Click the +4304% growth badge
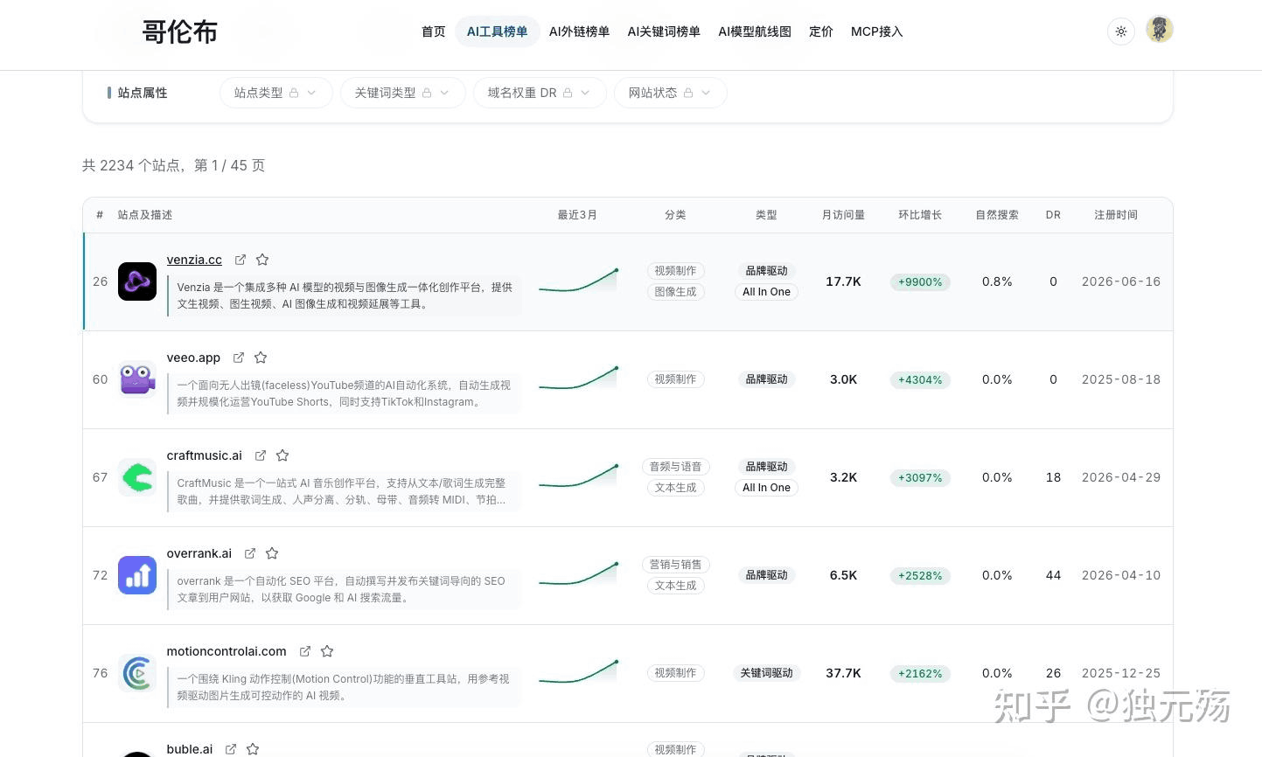This screenshot has height=757, width=1262. 920,380
